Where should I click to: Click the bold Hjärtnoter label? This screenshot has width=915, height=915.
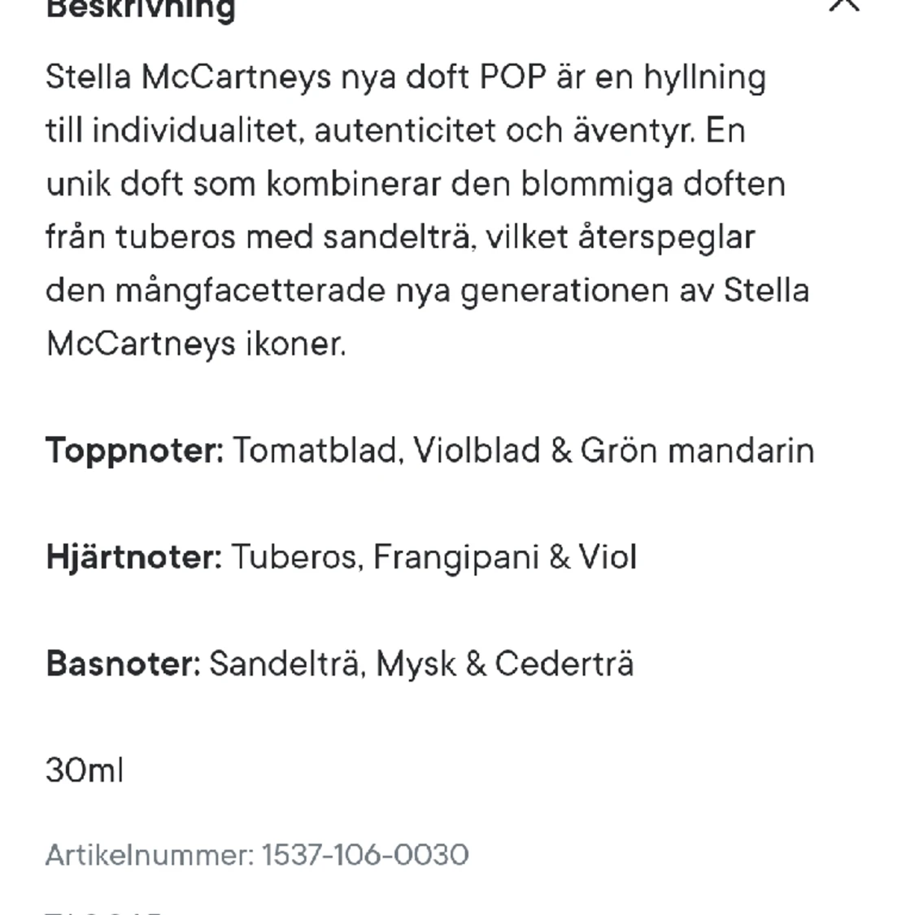[x=133, y=556]
